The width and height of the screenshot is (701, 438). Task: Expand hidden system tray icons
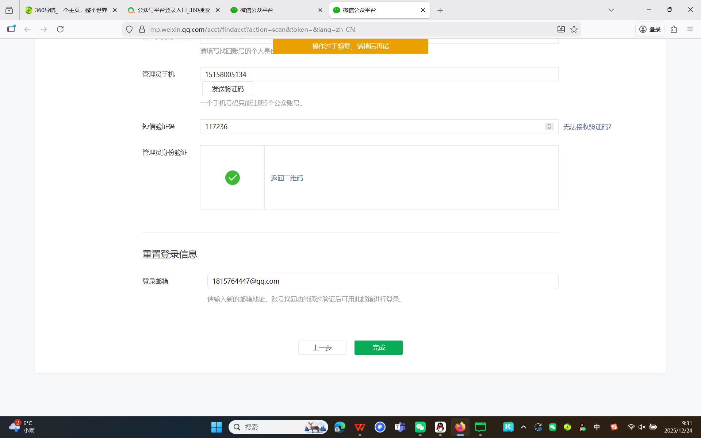[x=523, y=427]
